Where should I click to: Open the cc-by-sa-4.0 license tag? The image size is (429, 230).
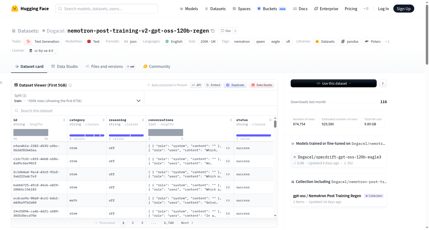click(42, 50)
